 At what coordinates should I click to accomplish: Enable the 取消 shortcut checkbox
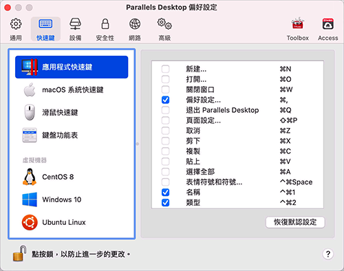165,131
